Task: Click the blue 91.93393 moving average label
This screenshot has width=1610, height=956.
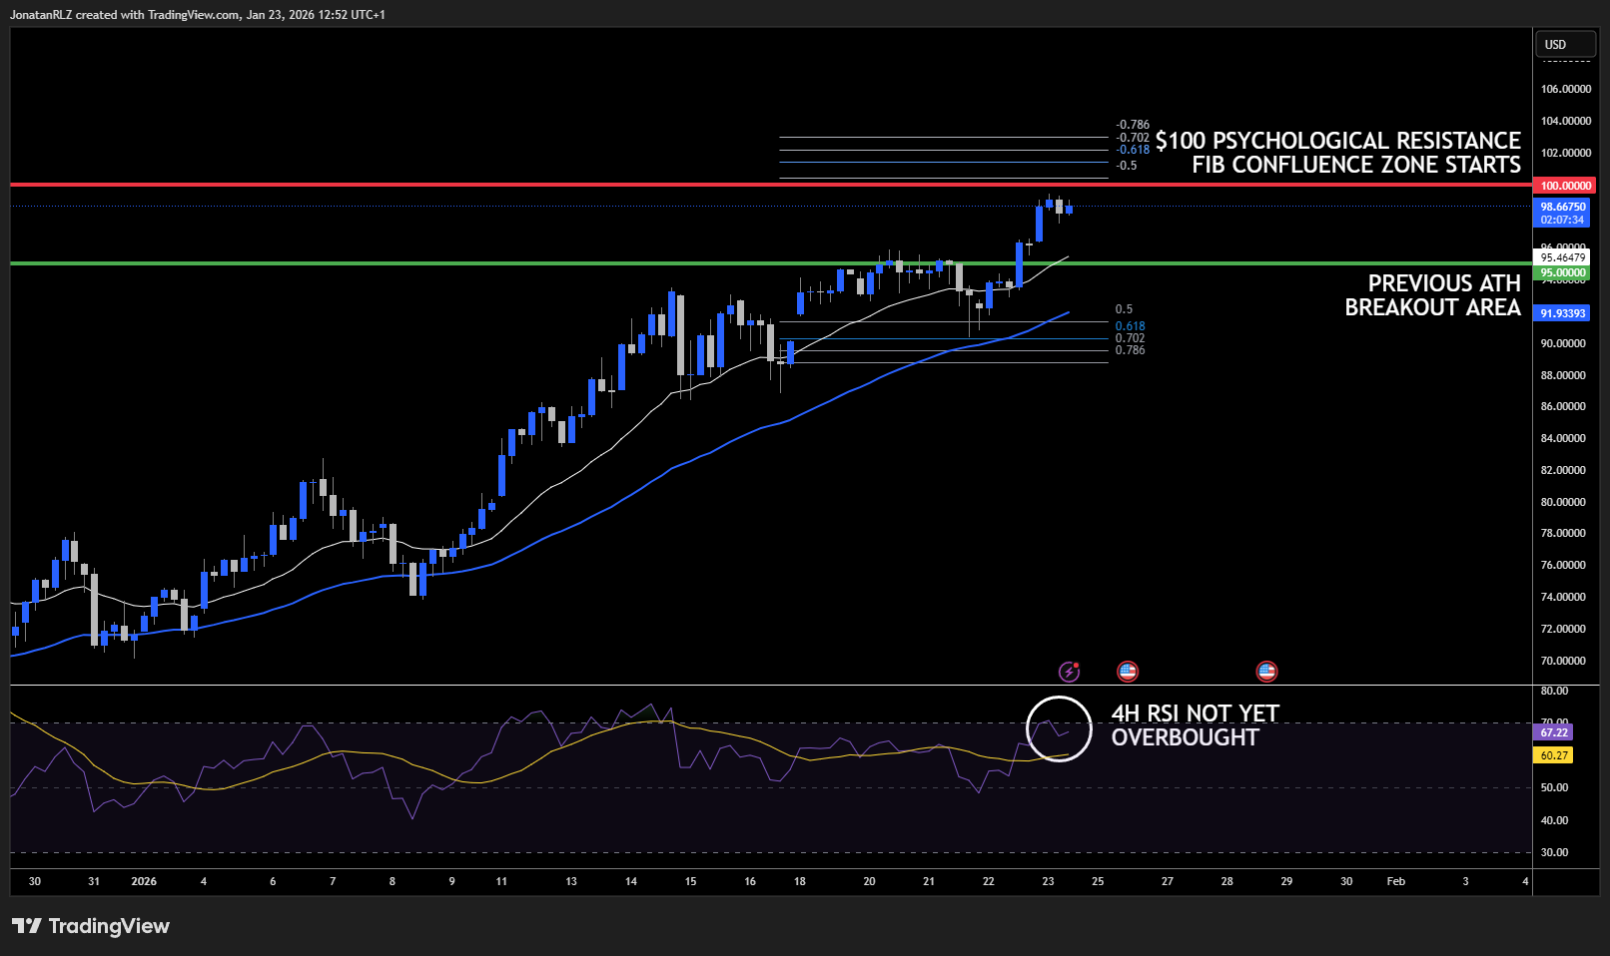Action: pos(1563,313)
